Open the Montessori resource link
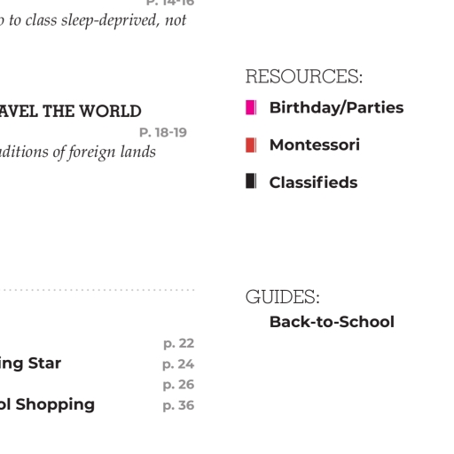Image resolution: width=454 pixels, height=454 pixels. (315, 145)
